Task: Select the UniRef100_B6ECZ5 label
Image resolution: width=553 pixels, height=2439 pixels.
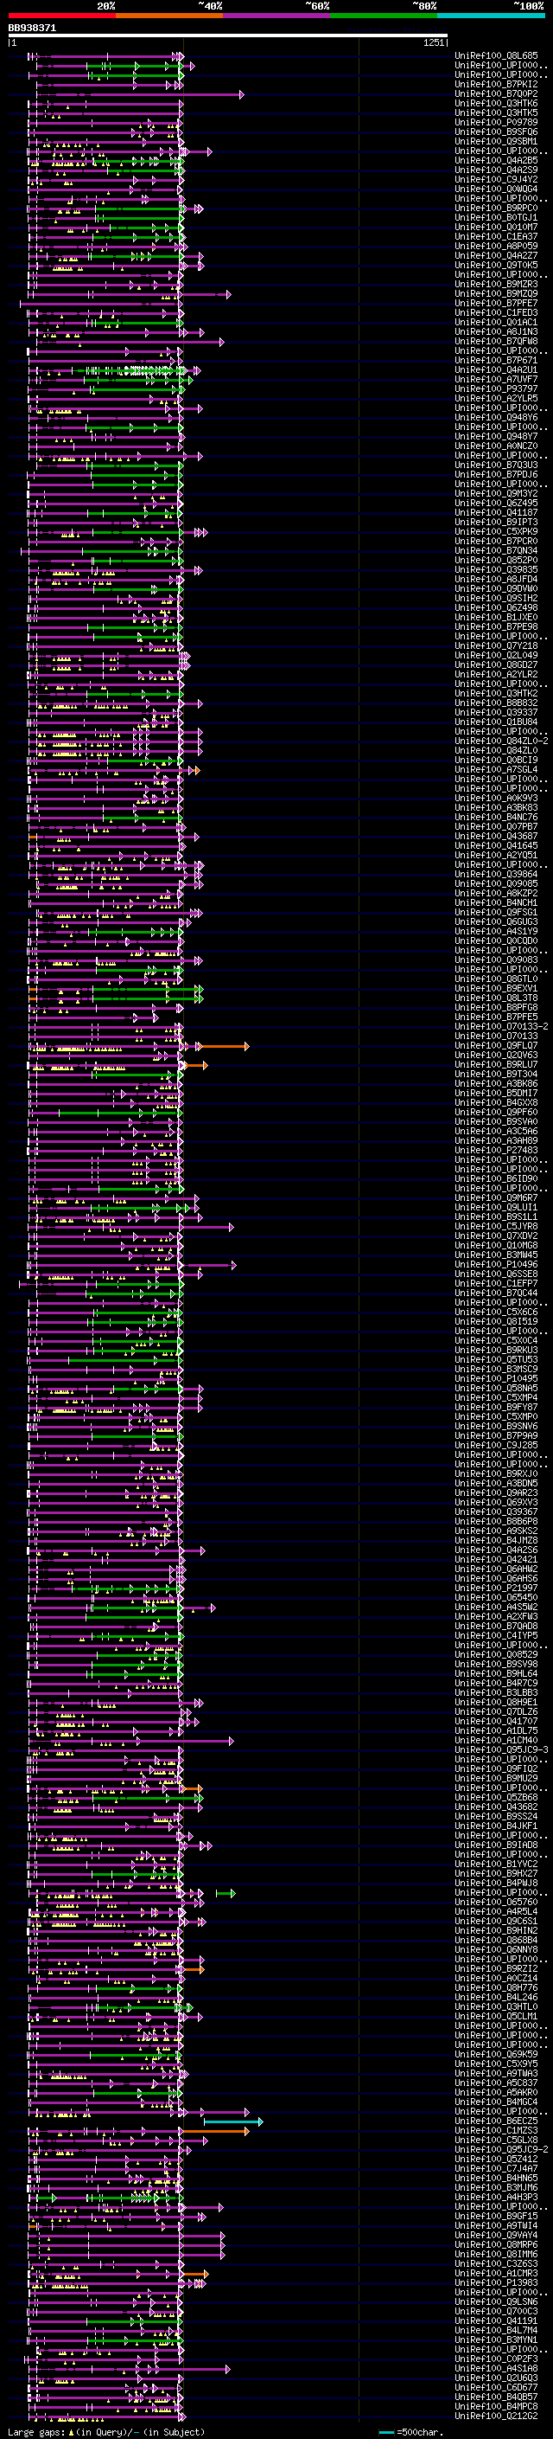Action: point(496,2121)
